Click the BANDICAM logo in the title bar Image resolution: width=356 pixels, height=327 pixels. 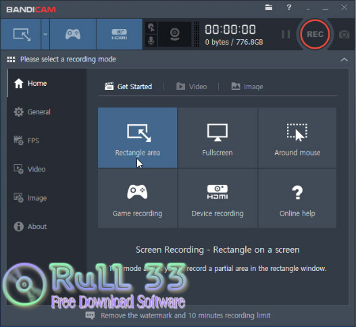click(31, 9)
